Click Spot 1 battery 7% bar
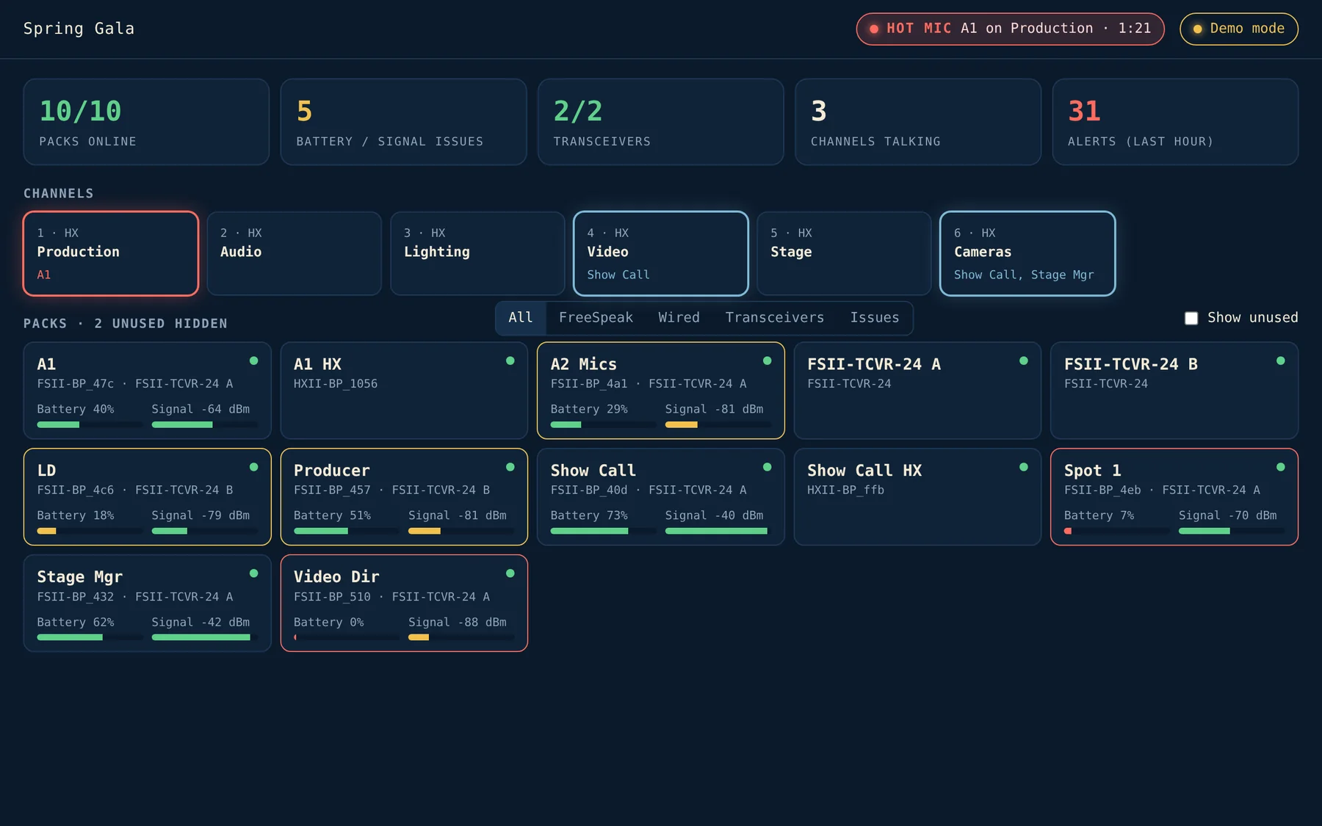1322x826 pixels. [x=1116, y=531]
